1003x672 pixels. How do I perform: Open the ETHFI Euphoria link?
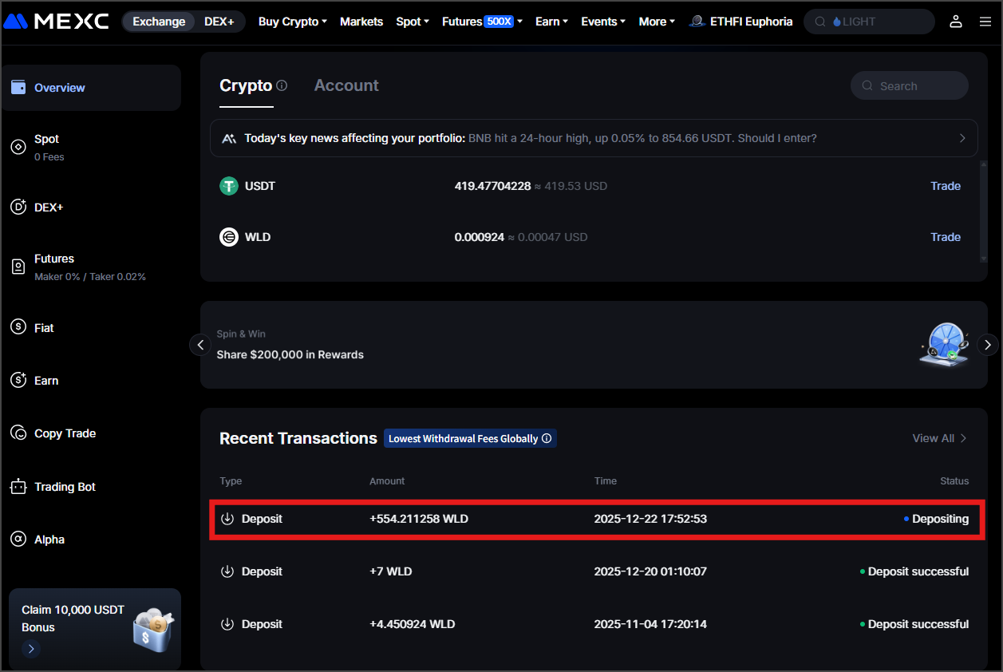(x=741, y=22)
